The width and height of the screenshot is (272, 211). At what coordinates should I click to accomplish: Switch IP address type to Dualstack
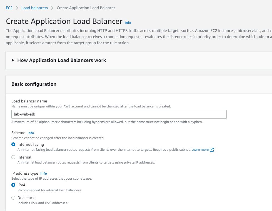(x=13, y=198)
